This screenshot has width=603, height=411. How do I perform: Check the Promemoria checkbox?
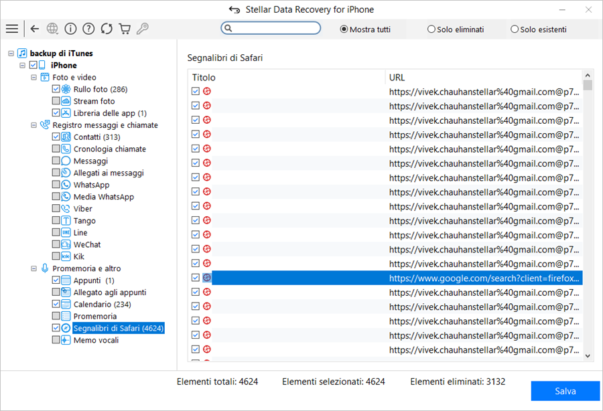click(56, 316)
